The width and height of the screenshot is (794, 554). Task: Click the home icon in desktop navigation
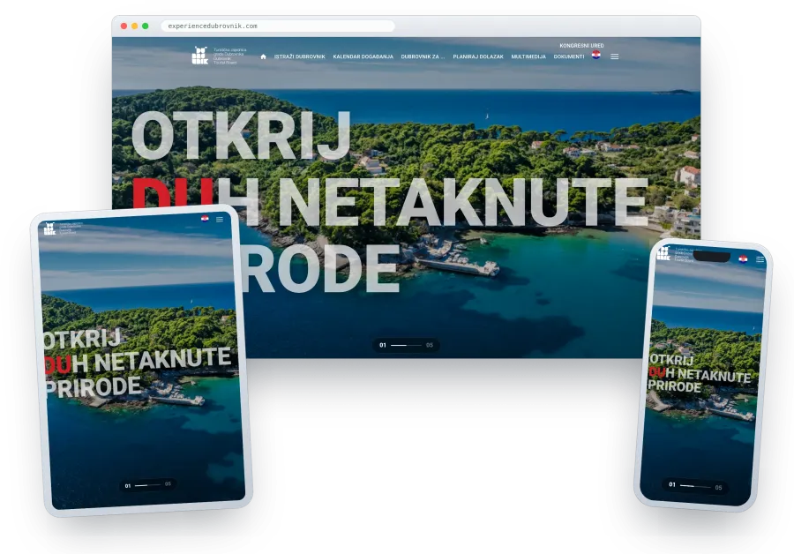click(x=263, y=56)
